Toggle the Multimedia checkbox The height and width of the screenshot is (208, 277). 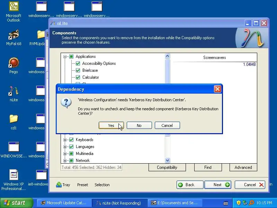(x=71, y=154)
